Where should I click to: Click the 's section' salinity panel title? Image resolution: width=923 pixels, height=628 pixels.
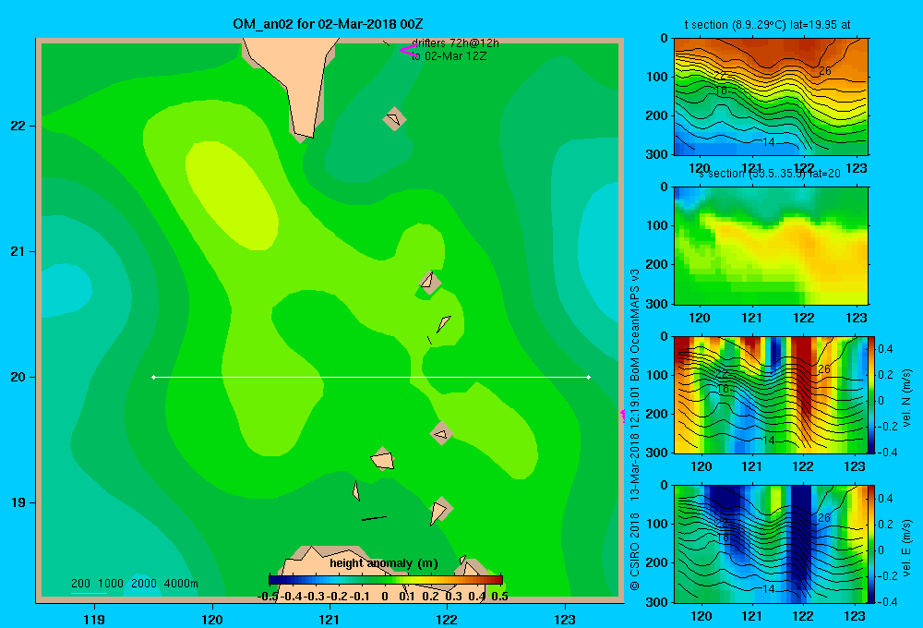coord(770,174)
